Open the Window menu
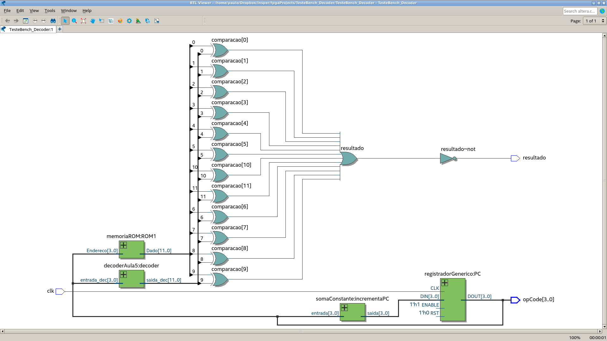The width and height of the screenshot is (607, 341). [69, 10]
